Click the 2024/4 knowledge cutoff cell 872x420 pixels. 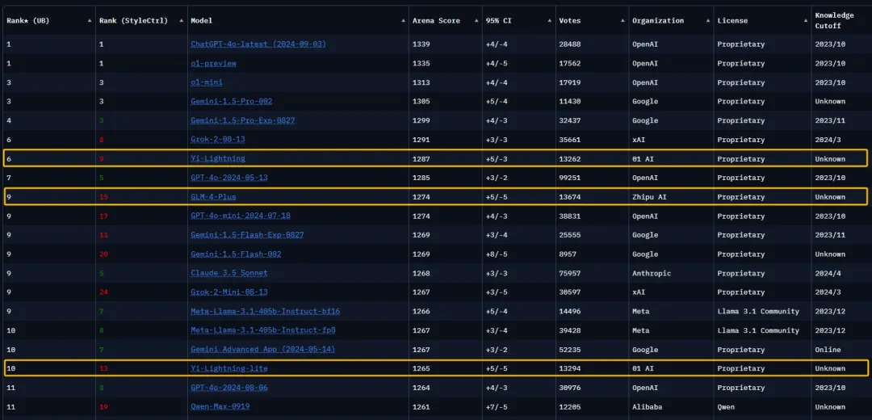pos(828,273)
